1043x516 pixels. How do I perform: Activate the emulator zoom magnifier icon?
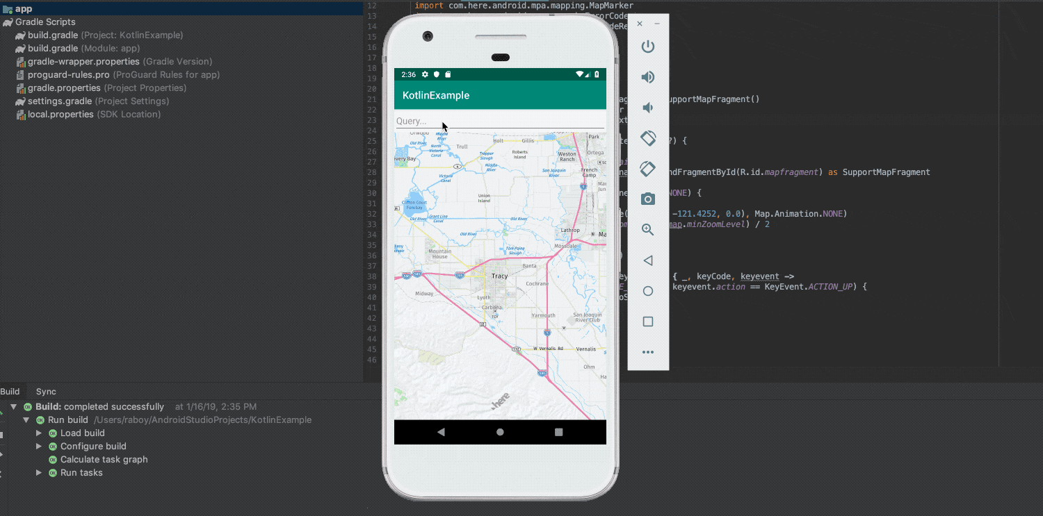click(x=648, y=230)
